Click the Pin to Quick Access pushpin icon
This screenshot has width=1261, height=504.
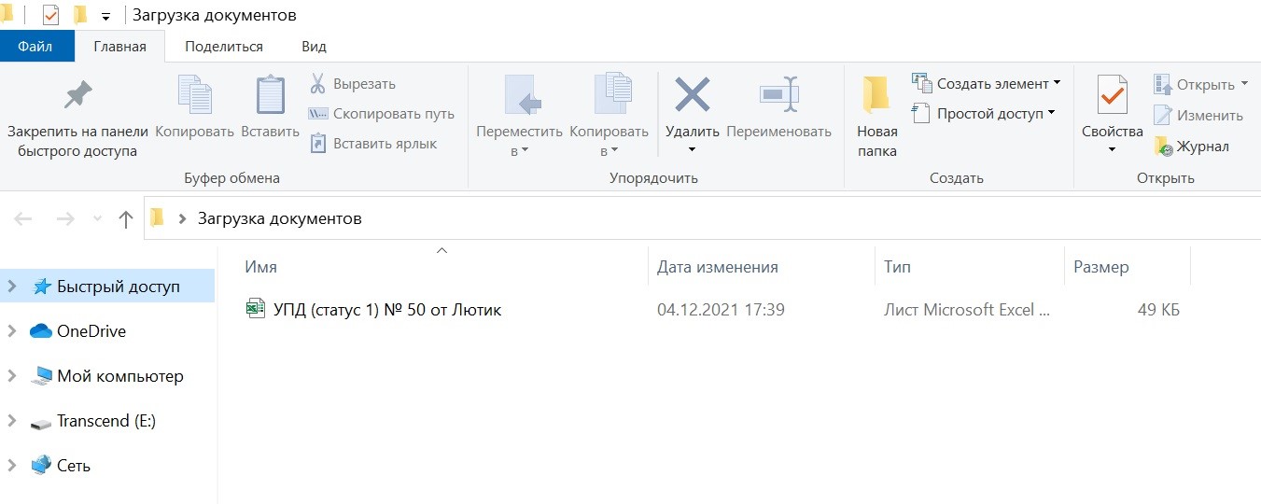pos(77,94)
